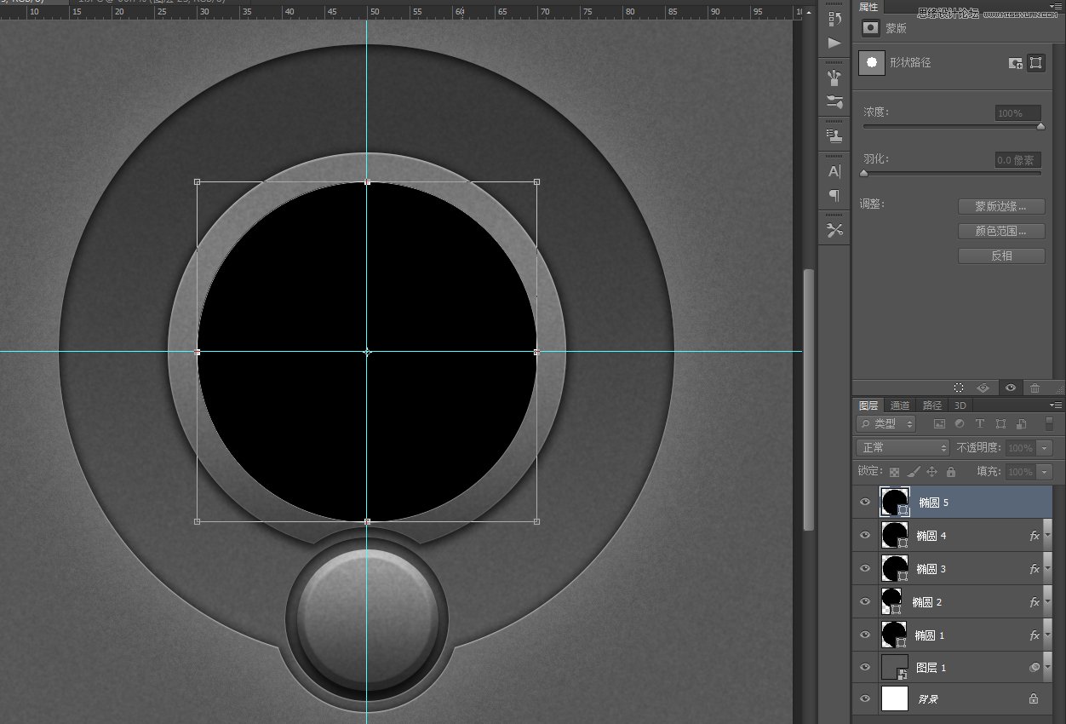Switch to the 路径 tab
Viewport: 1066px width, 724px height.
click(932, 405)
